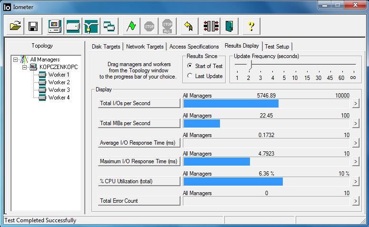Click Maximum I/O Response Time (ms) button
The height and width of the screenshot is (227, 369).
pyautogui.click(x=139, y=161)
